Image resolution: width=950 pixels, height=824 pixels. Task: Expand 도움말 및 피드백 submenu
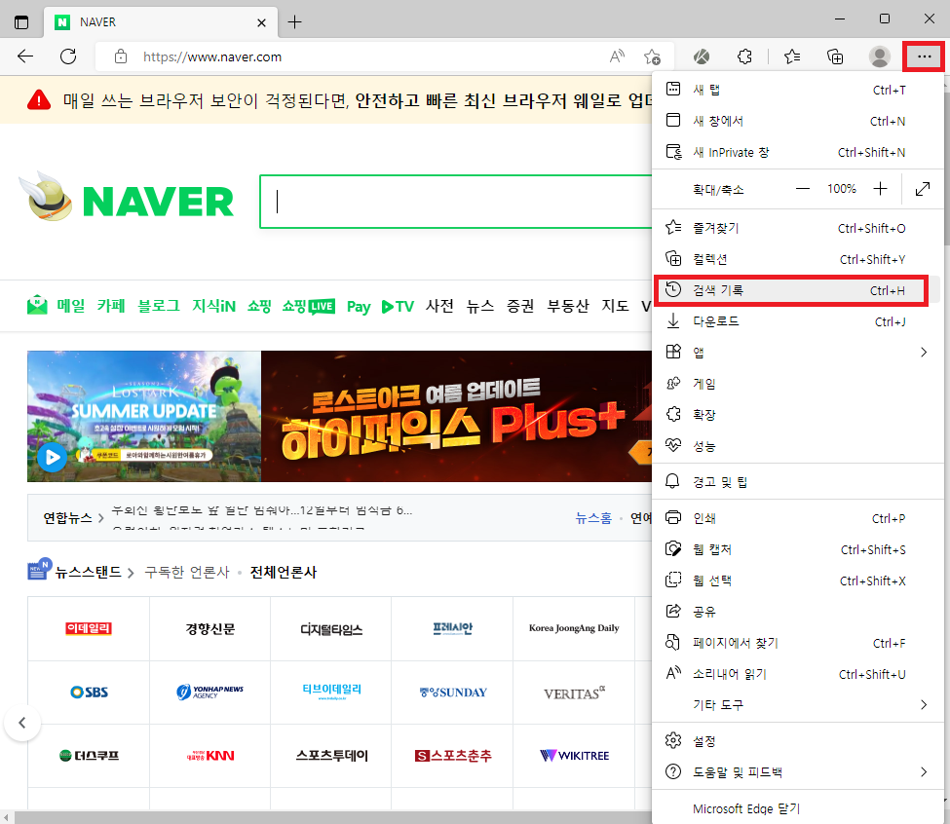point(797,772)
